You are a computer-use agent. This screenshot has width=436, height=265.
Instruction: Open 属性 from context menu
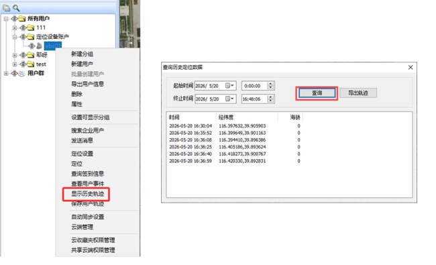click(x=76, y=104)
